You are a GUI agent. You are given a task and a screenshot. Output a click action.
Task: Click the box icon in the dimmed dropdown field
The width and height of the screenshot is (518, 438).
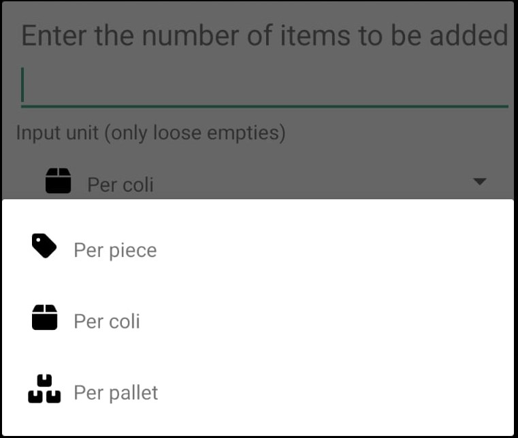point(58,180)
